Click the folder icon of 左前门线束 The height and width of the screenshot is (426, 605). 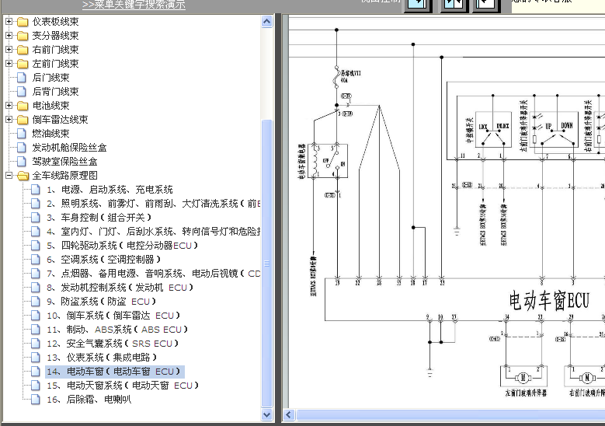23,64
